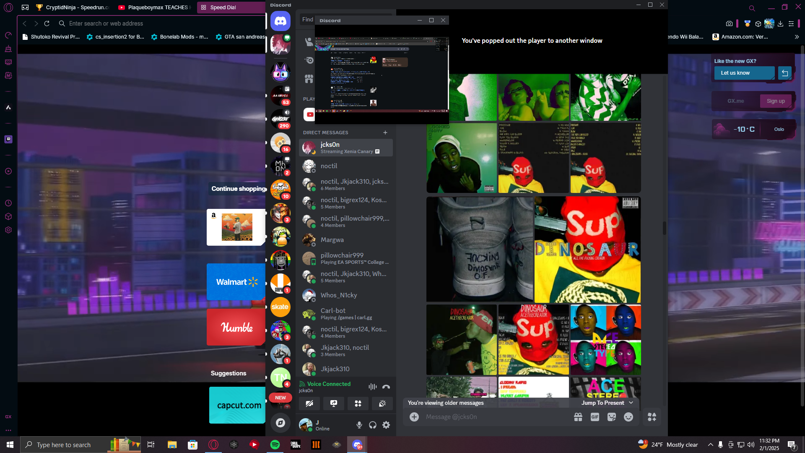Disconnect from the voice call

386,387
